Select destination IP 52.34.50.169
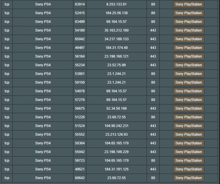Image resolution: width=220 pixels, height=184 pixels. click(116, 109)
